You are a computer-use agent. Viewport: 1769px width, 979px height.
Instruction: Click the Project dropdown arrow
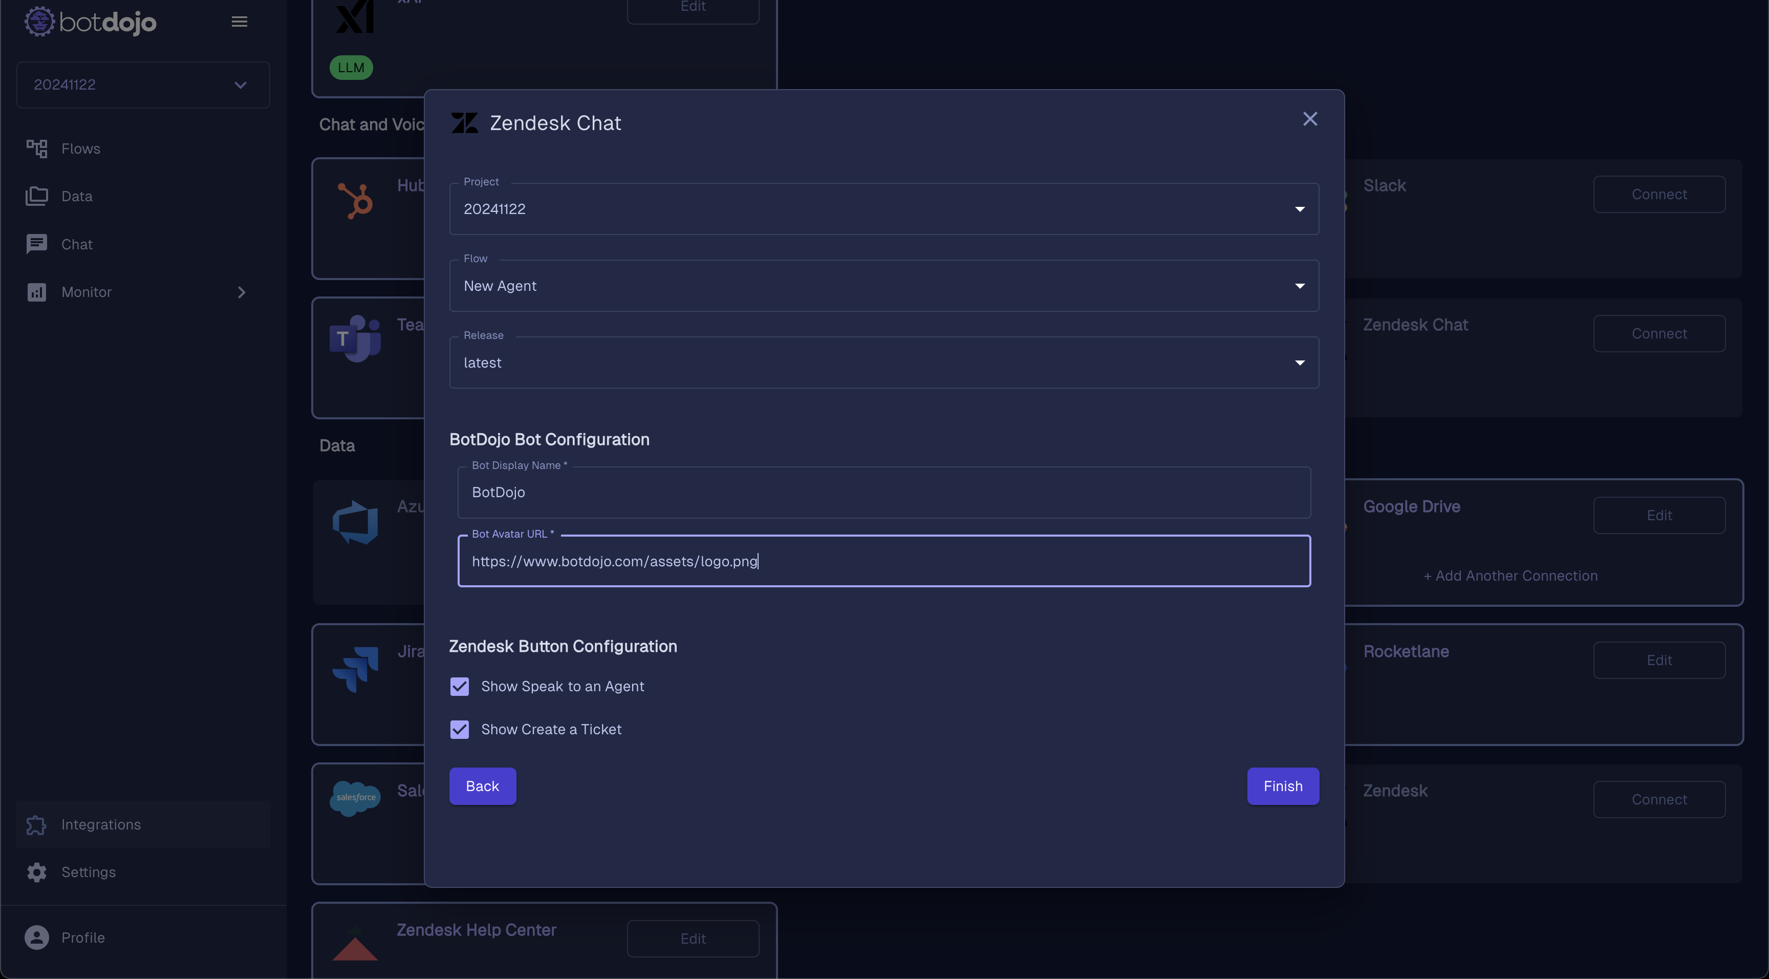[x=1299, y=209]
